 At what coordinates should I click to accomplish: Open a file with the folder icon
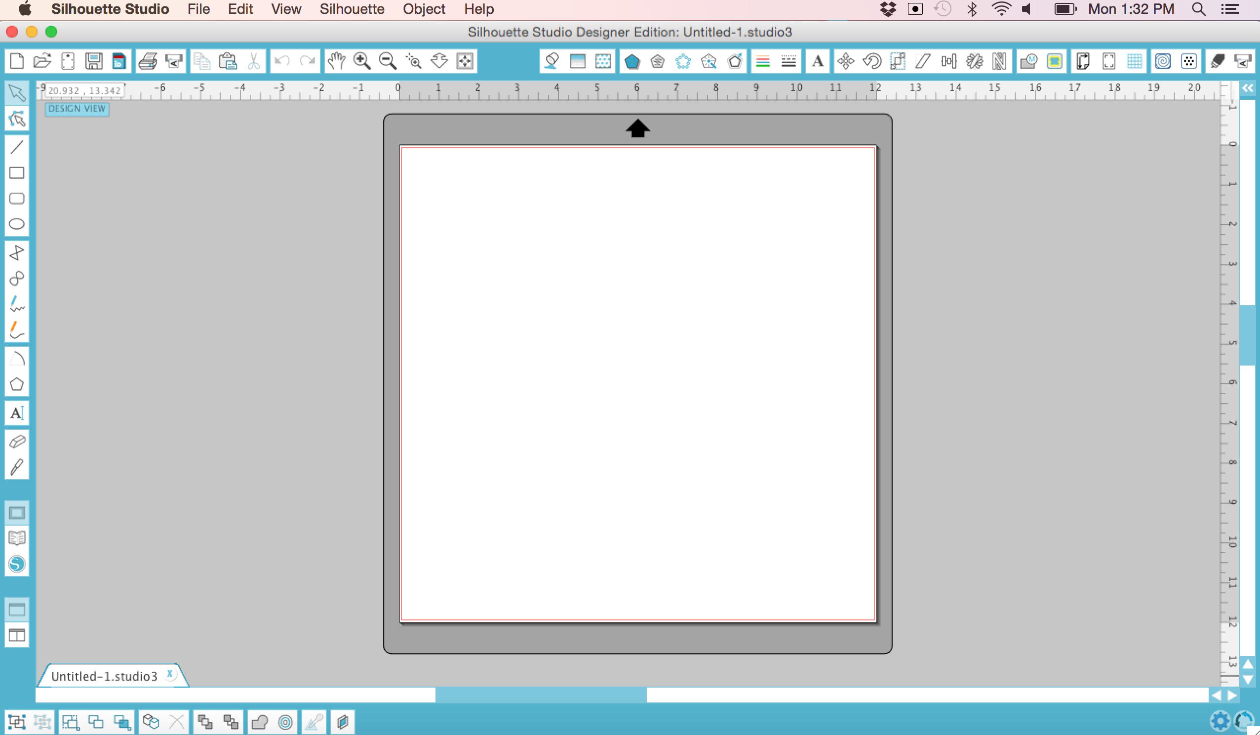click(x=42, y=61)
